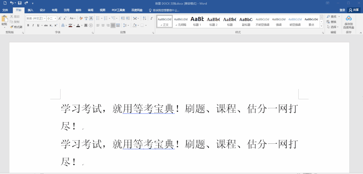Toggle strikethrough (abc) formatting
Image resolution: width=363 pixels, height=174 pixels.
(46, 26)
